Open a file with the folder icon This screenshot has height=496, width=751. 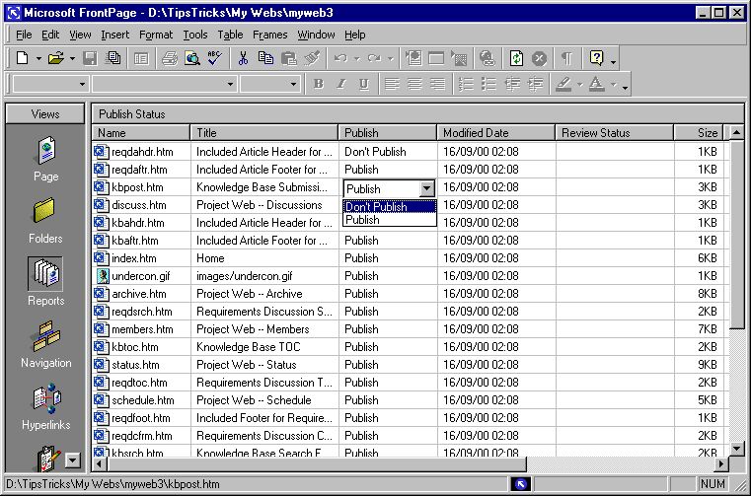click(55, 58)
